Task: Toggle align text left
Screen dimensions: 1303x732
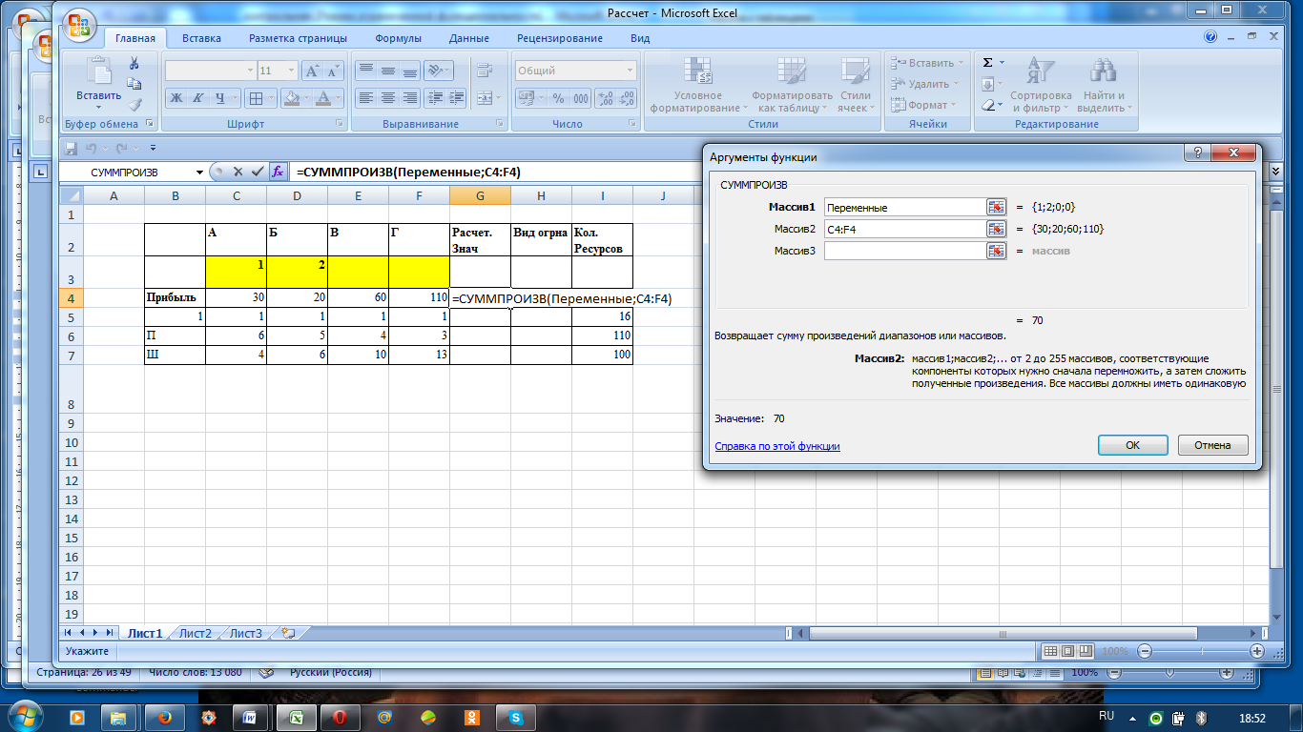Action: coord(366,98)
